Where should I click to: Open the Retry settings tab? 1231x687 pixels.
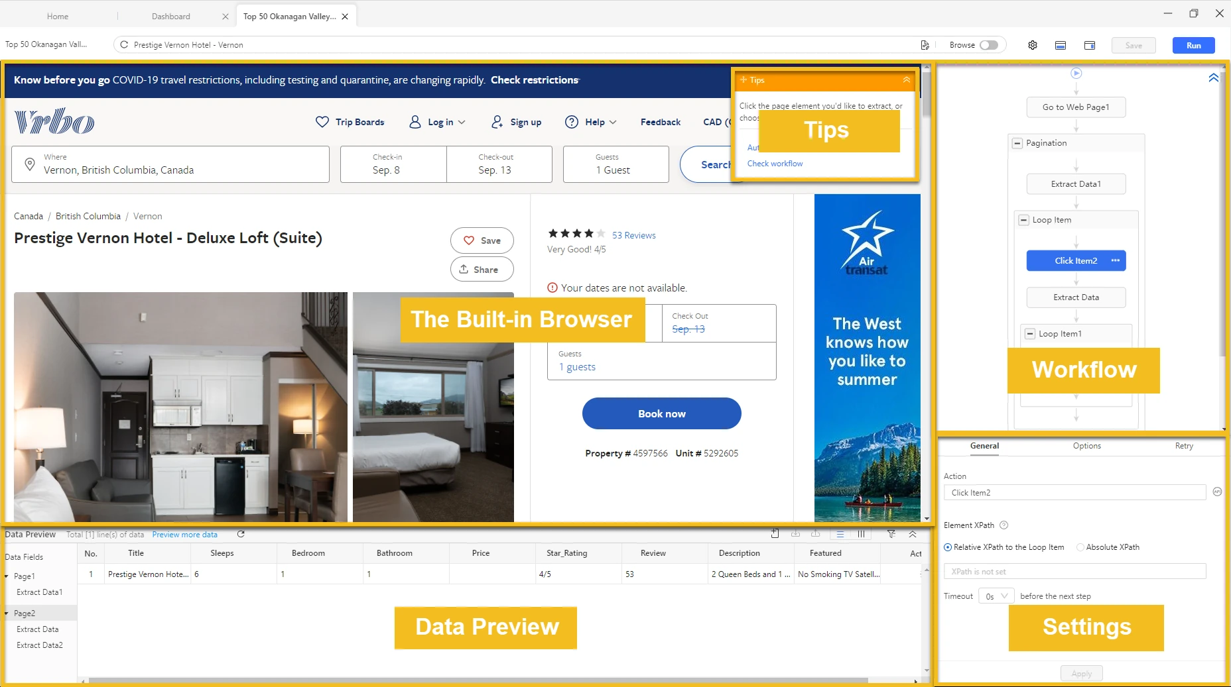coord(1184,446)
